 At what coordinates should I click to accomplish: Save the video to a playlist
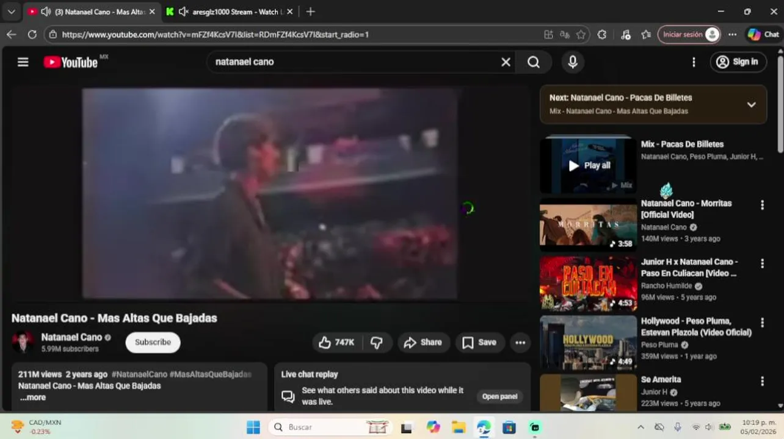pyautogui.click(x=479, y=342)
